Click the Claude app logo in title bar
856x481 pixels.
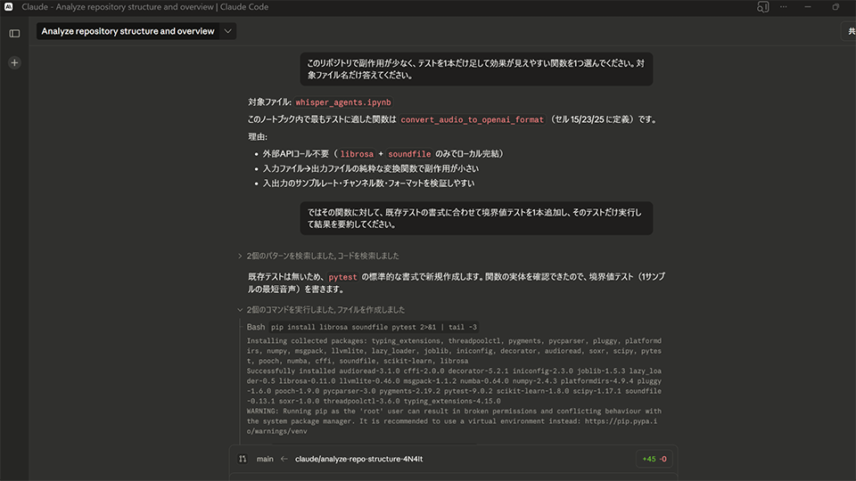(x=9, y=7)
